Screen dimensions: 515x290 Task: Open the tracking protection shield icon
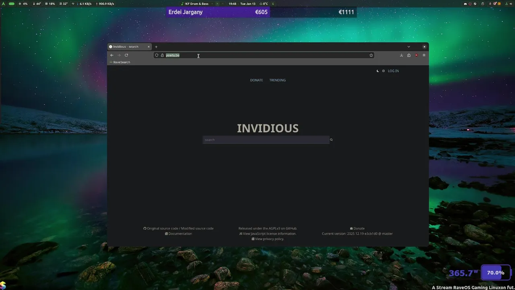click(x=157, y=55)
